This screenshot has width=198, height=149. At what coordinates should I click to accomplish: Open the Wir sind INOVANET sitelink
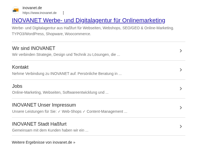[x=34, y=48]
